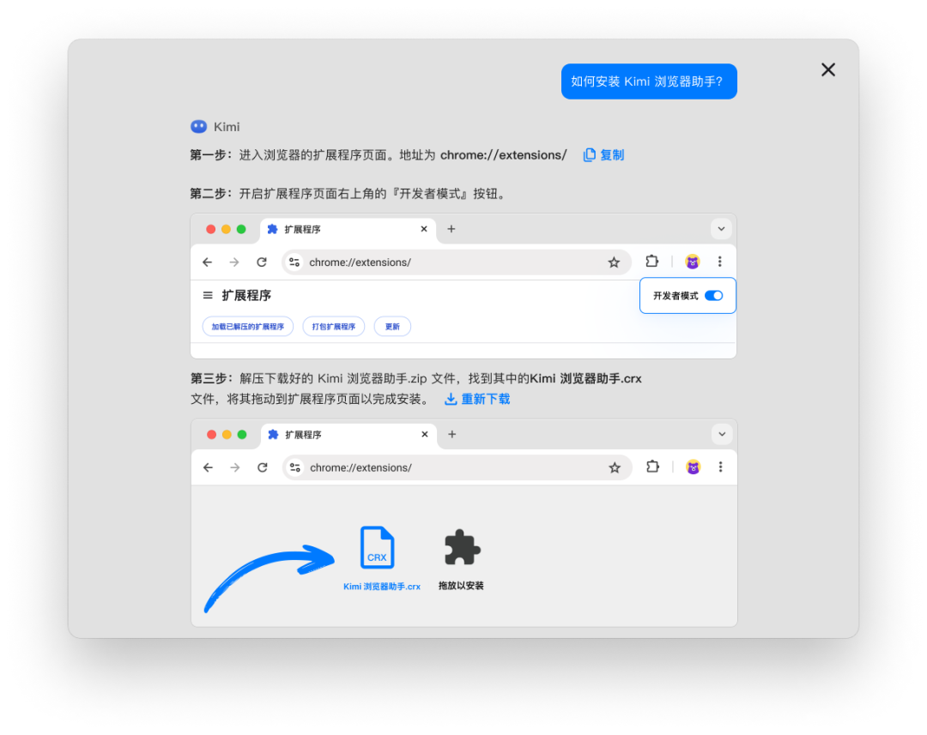
Task: Click 更新 button on extensions page
Action: click(392, 327)
